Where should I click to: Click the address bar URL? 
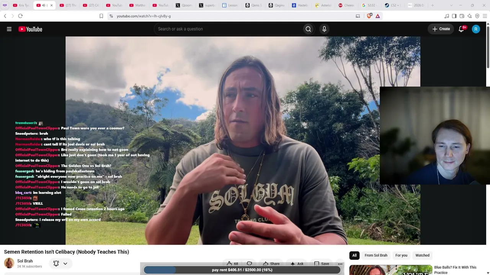[x=144, y=16]
